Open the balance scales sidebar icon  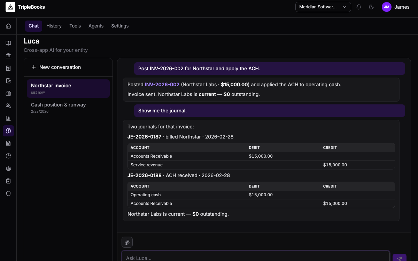pyautogui.click(x=8, y=168)
